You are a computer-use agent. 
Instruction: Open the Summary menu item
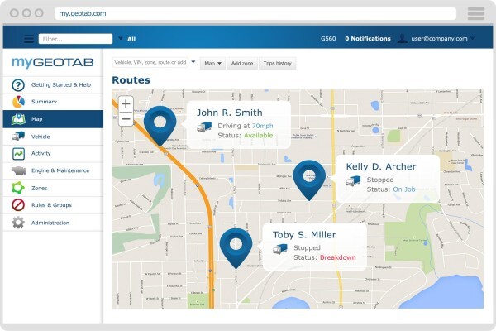(x=53, y=102)
